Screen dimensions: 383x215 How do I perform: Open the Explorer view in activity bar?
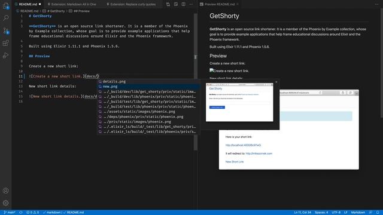(x=5, y=5)
